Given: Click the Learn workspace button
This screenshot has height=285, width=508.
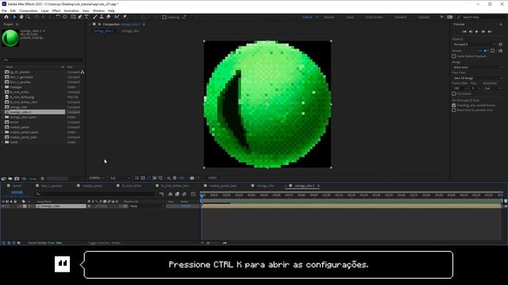Looking at the screenshot, I should 350,17.
